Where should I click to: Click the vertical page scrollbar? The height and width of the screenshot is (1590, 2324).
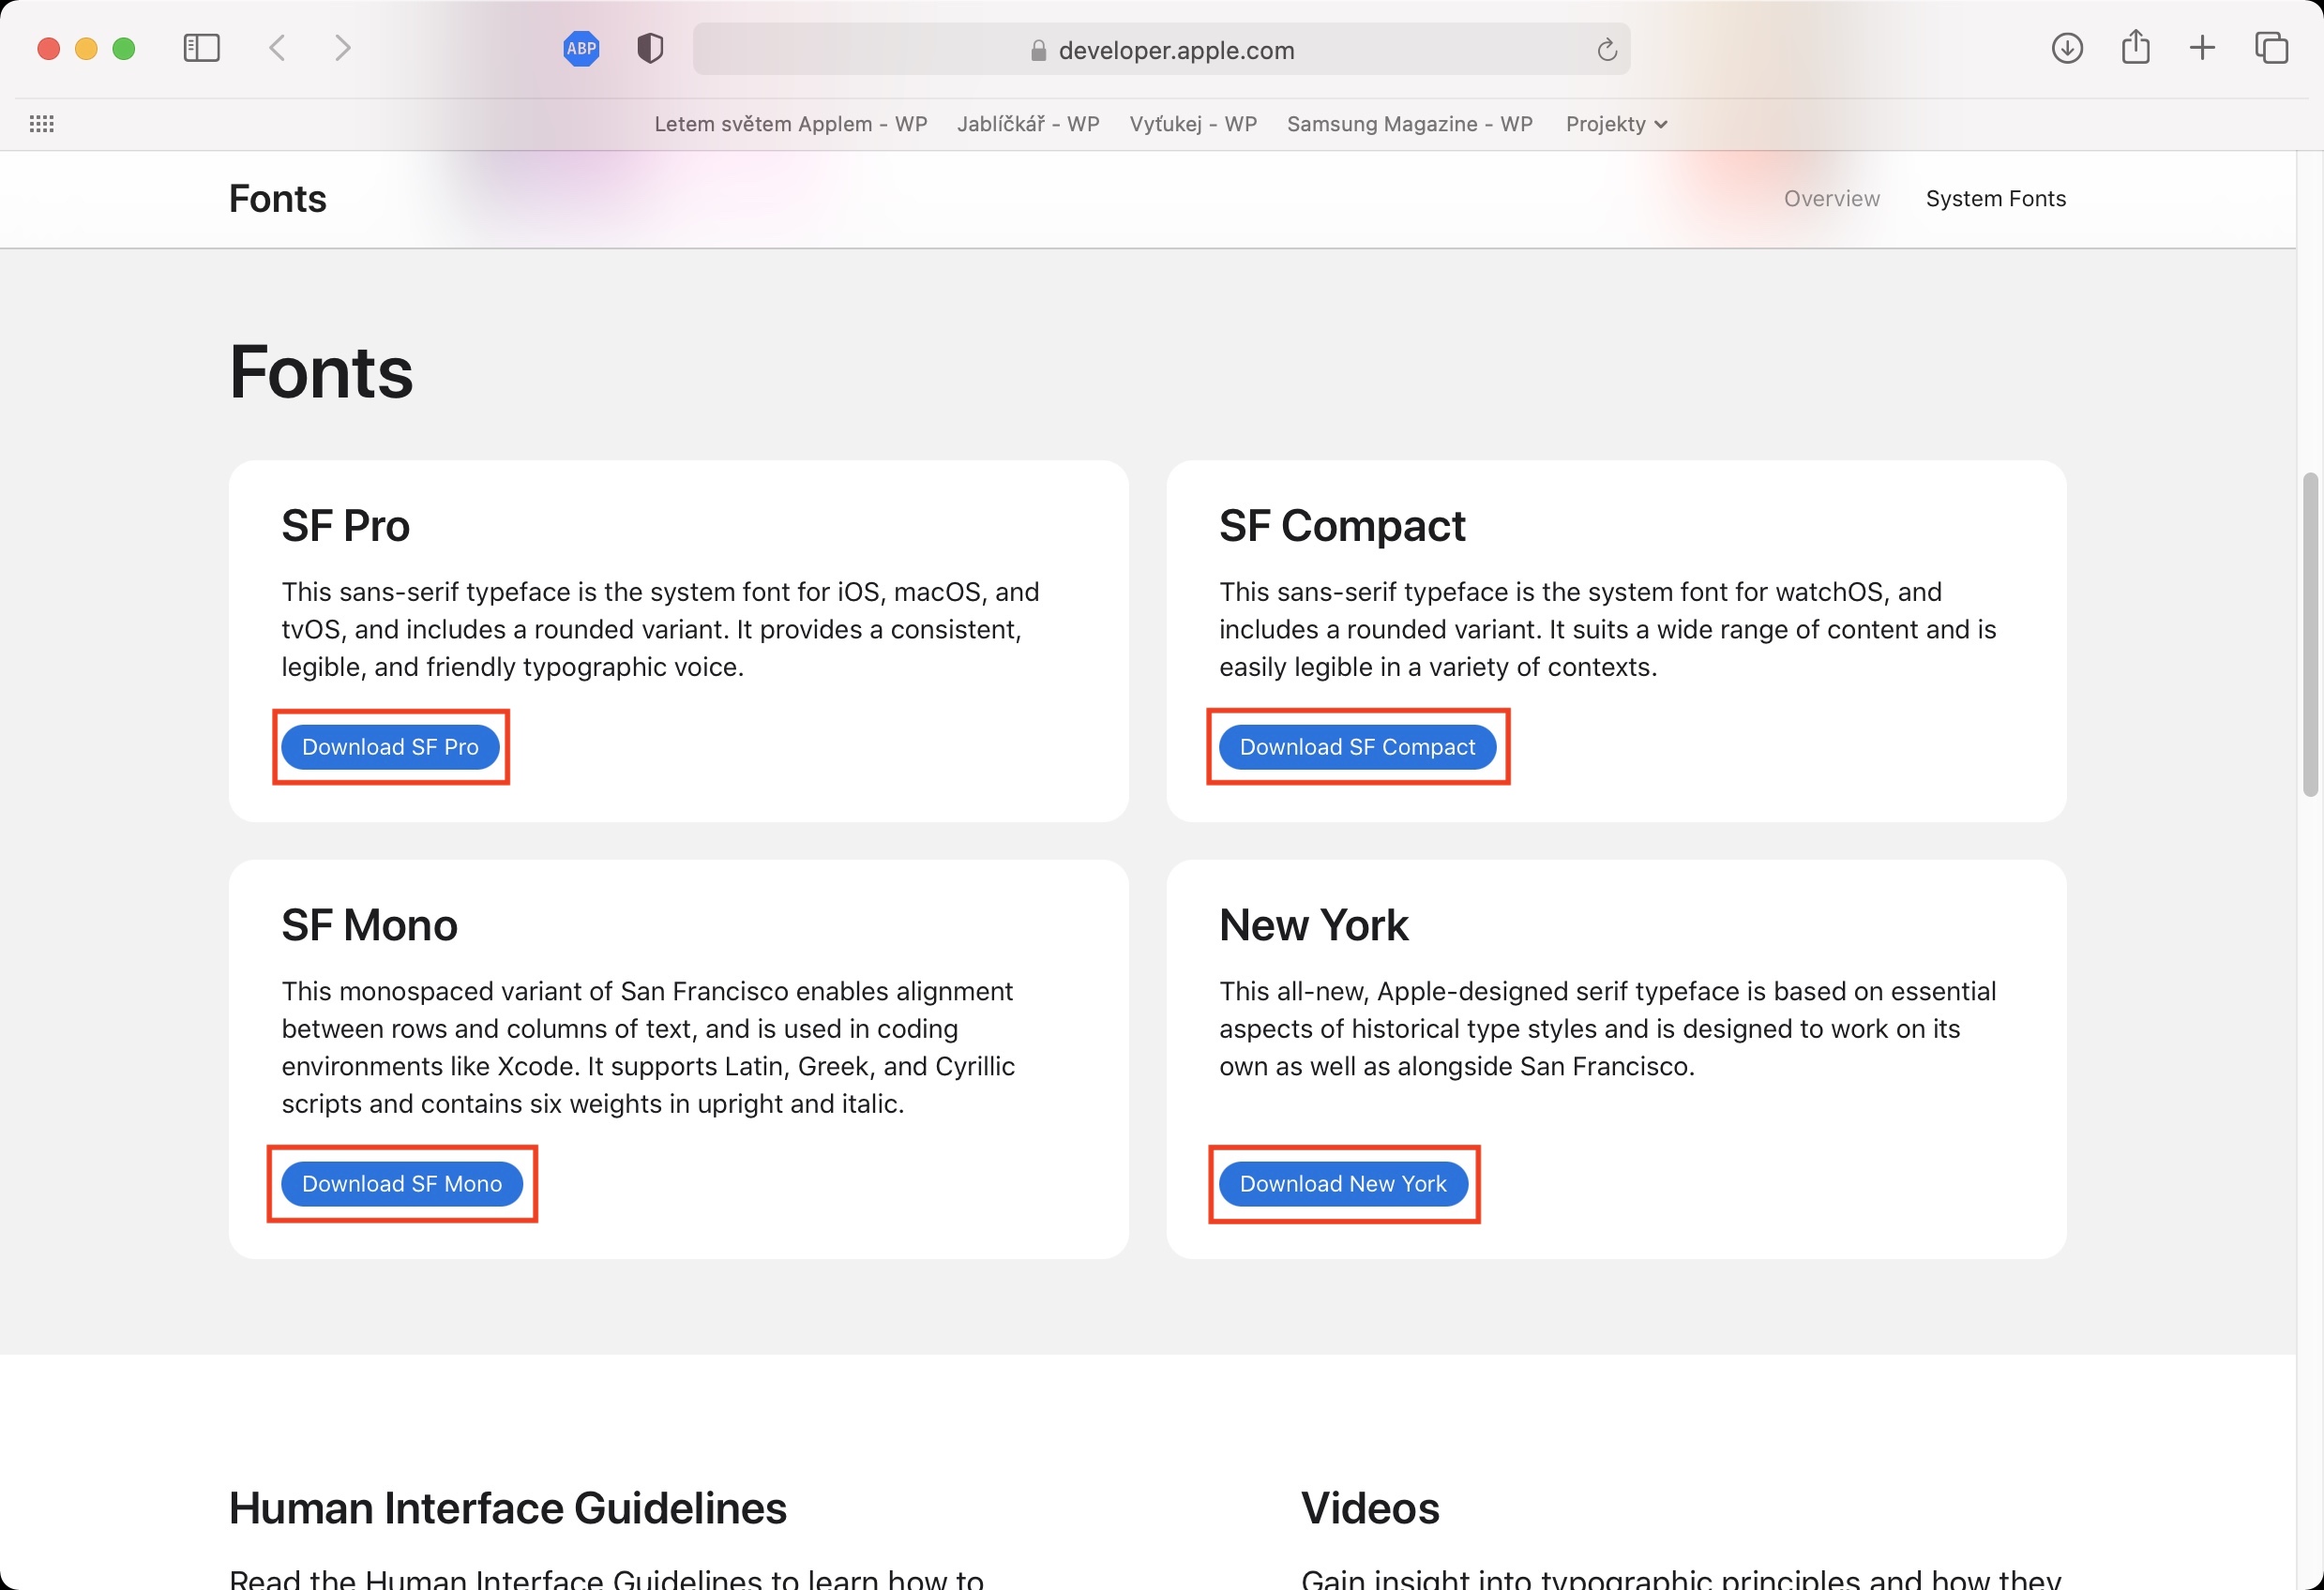click(x=2309, y=636)
